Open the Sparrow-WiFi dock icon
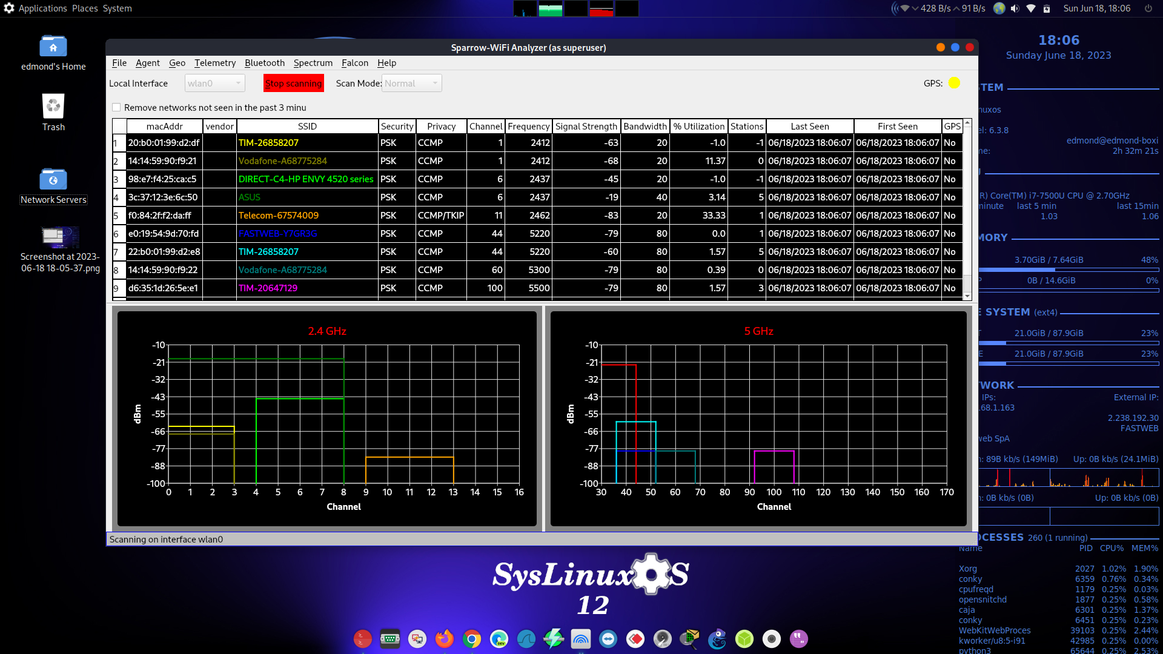 pos(581,639)
